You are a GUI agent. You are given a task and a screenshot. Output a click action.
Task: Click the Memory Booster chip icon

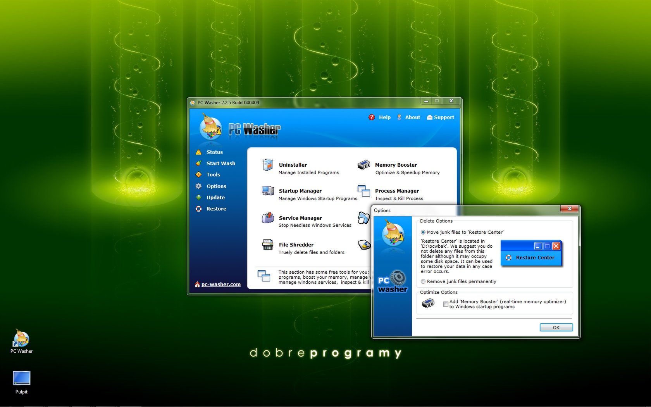click(363, 165)
